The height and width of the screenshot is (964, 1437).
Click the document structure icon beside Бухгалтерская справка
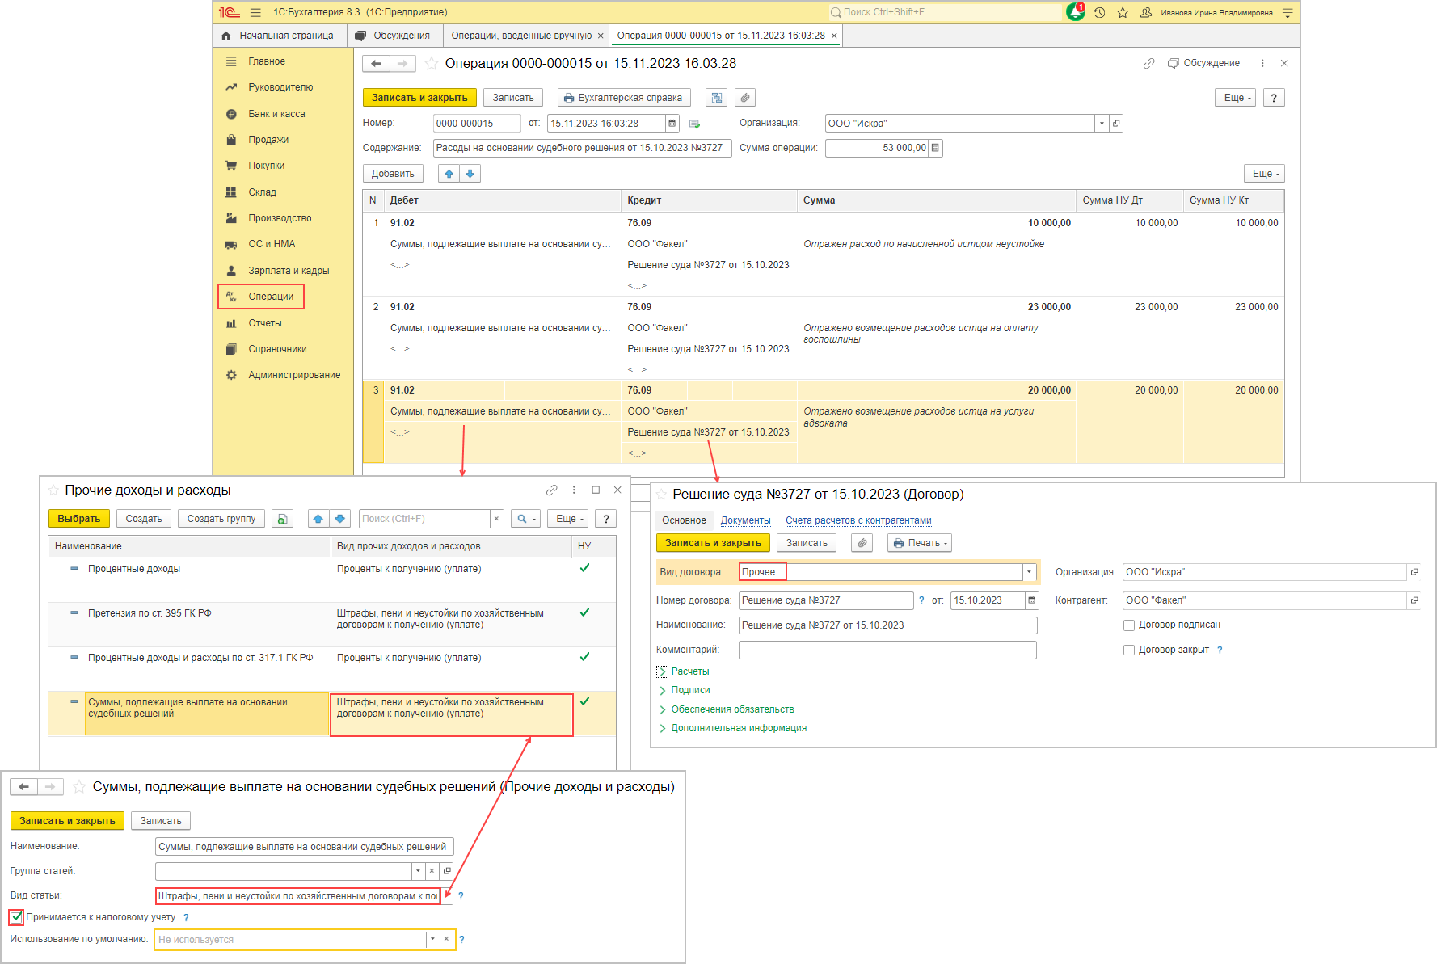click(716, 98)
